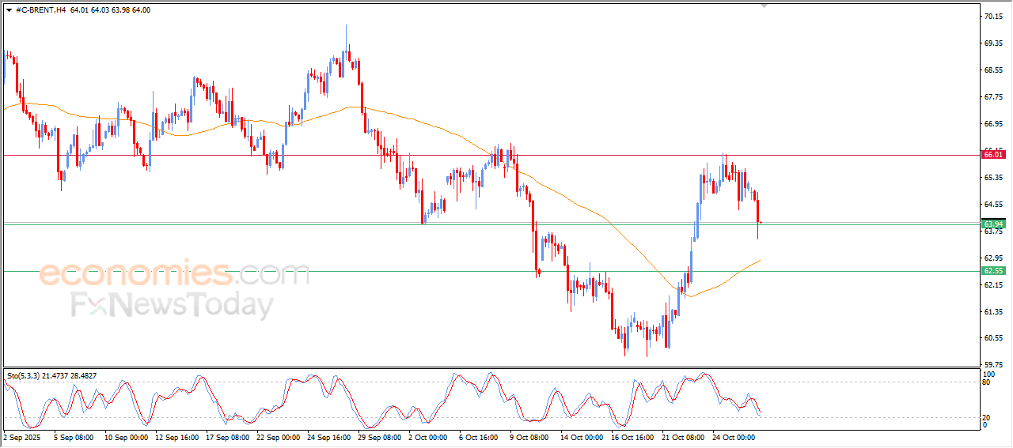Click the green 62.55 price tag
This screenshot has width=1013, height=448.
coord(993,271)
